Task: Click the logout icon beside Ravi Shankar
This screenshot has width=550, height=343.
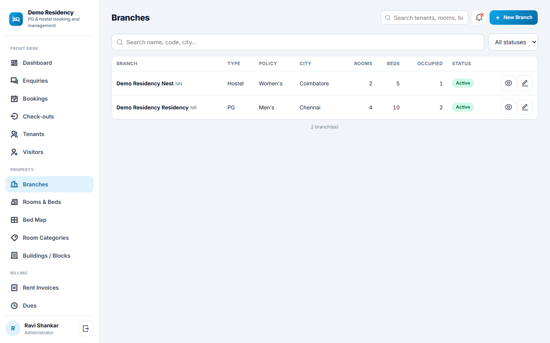Action: [x=86, y=329]
